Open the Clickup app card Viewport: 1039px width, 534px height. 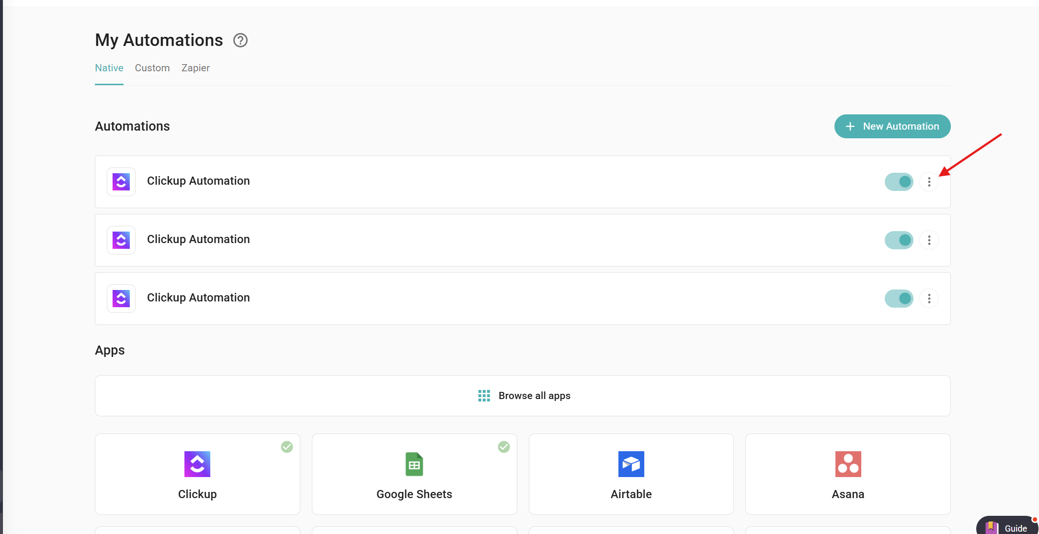(x=197, y=474)
